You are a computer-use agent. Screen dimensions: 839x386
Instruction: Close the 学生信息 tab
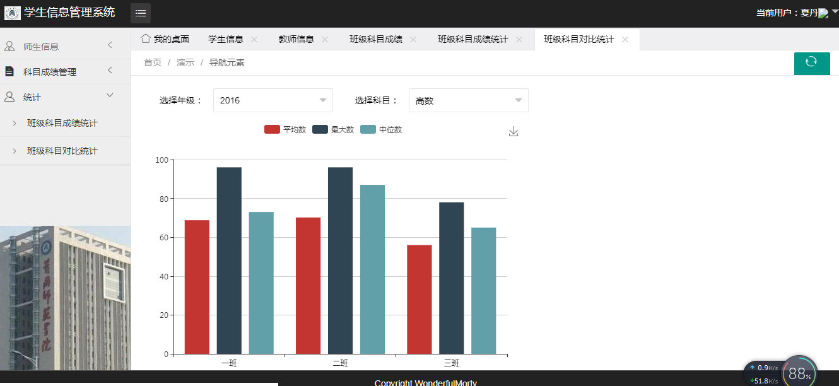click(x=254, y=39)
